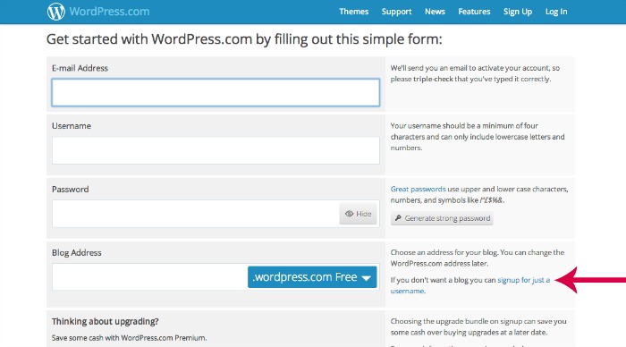Select Features in the header menu

[474, 12]
